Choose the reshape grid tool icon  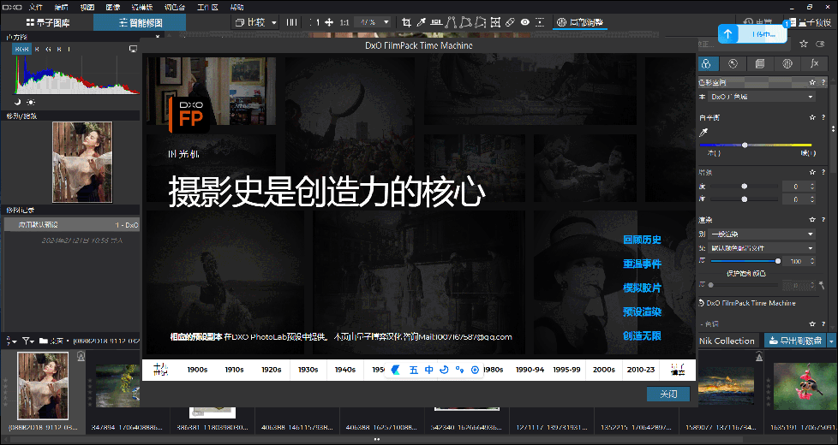tap(495, 22)
